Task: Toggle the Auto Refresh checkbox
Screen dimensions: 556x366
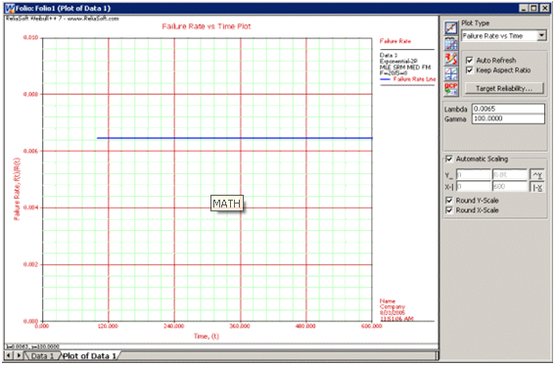Action: pos(470,60)
